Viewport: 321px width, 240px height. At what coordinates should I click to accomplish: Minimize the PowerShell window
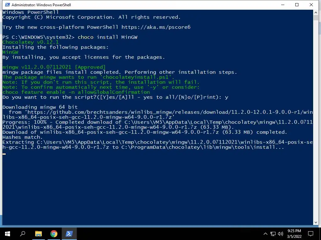[x=283, y=5]
